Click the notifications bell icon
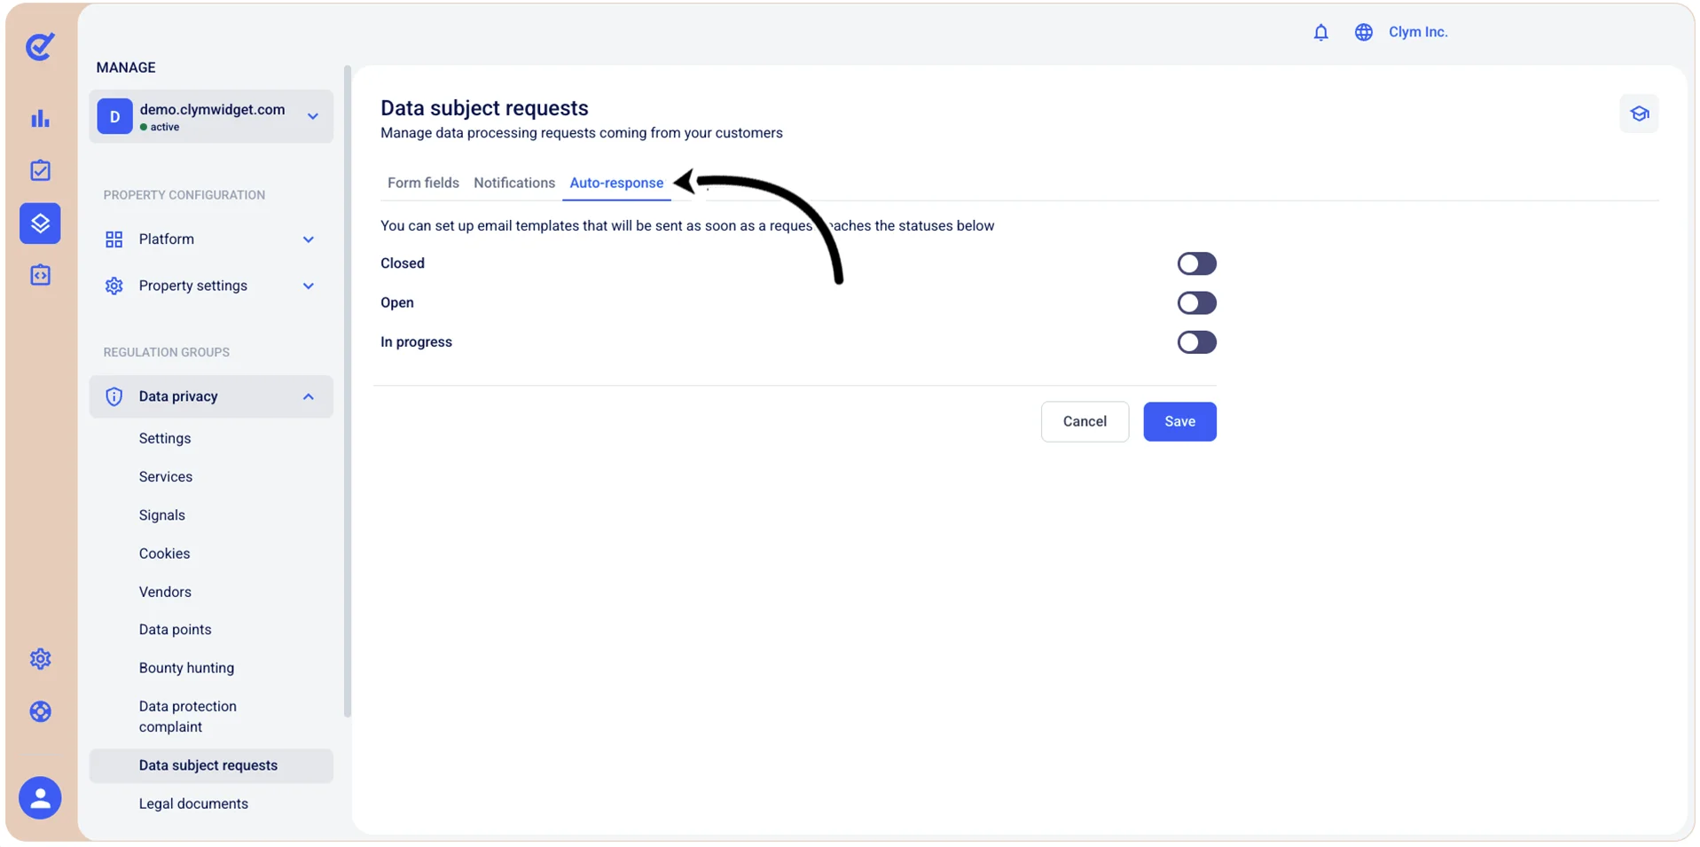Viewport: 1700px width, 847px height. [1320, 33]
